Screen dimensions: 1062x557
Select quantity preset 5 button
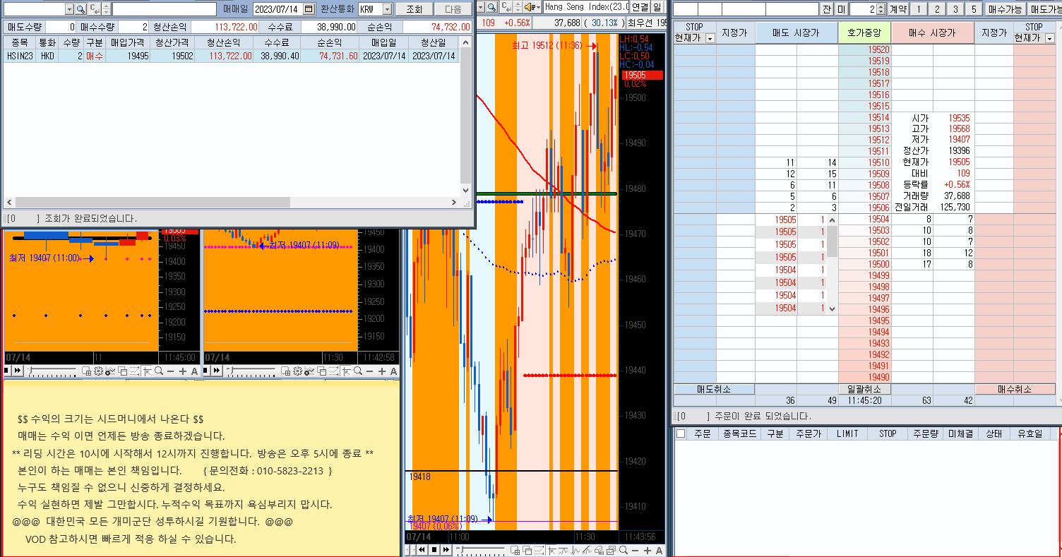coord(974,9)
